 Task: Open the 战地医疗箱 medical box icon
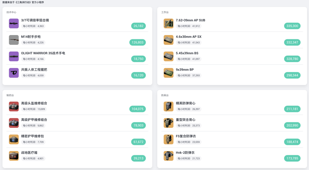[14, 156]
